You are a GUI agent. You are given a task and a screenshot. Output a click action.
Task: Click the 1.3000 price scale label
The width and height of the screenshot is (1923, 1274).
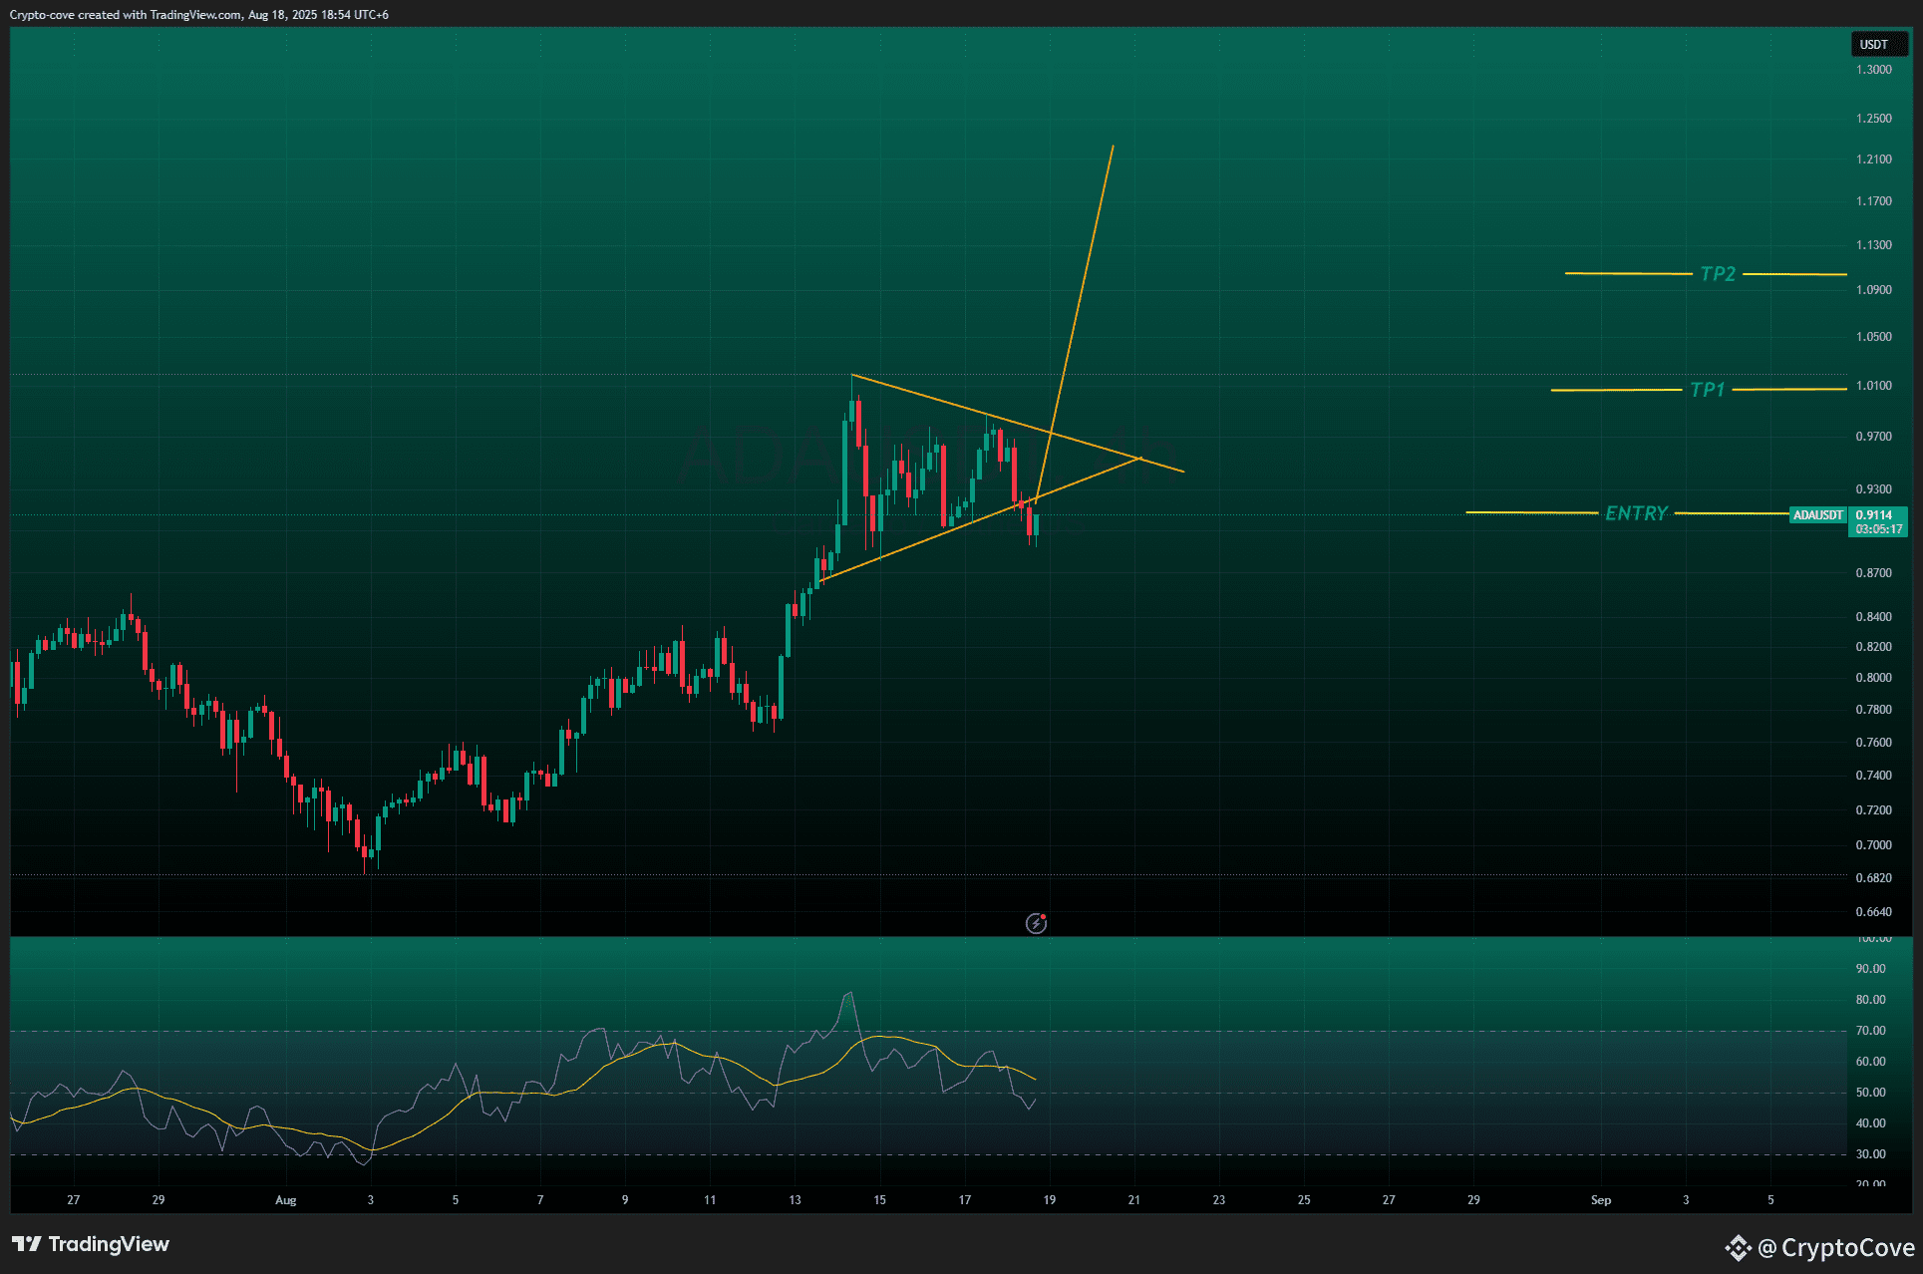pyautogui.click(x=1873, y=70)
